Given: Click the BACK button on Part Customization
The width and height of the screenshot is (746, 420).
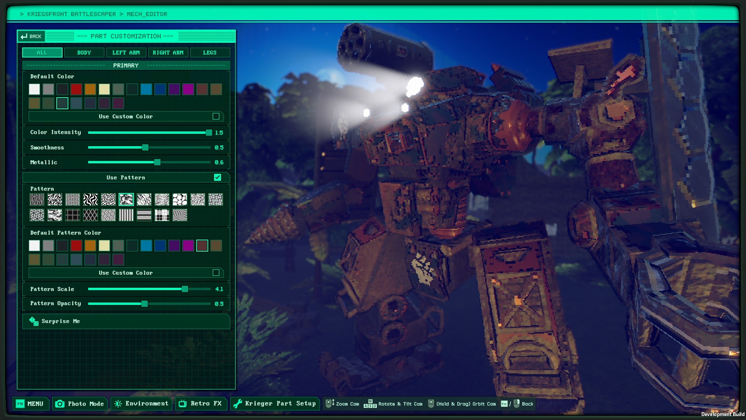Looking at the screenshot, I should (31, 36).
